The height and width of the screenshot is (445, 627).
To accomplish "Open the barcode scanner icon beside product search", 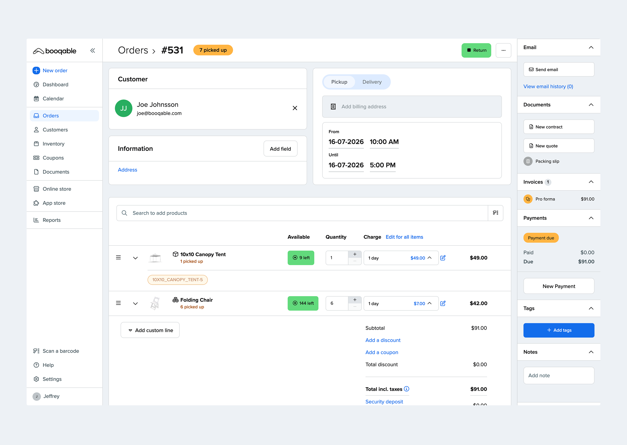I will (496, 213).
